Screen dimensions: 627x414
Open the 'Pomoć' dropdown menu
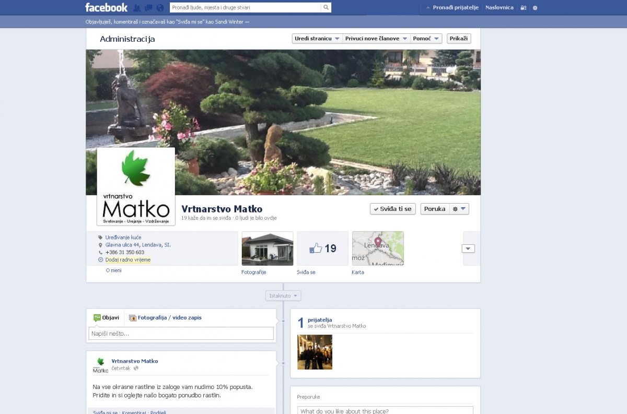426,39
